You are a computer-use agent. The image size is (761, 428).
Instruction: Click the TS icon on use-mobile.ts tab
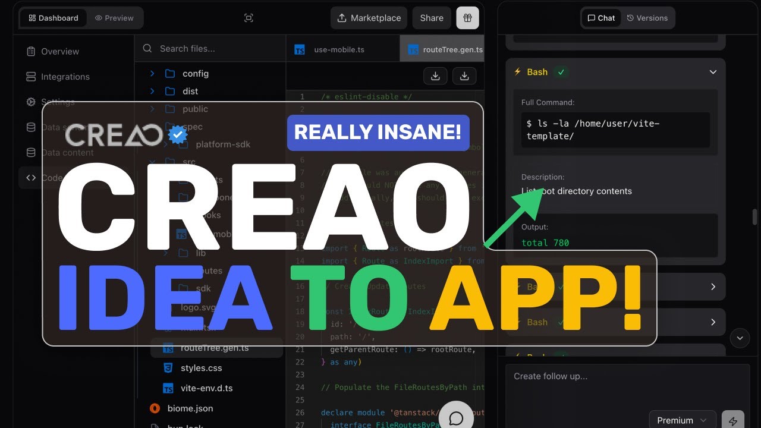[x=300, y=49]
